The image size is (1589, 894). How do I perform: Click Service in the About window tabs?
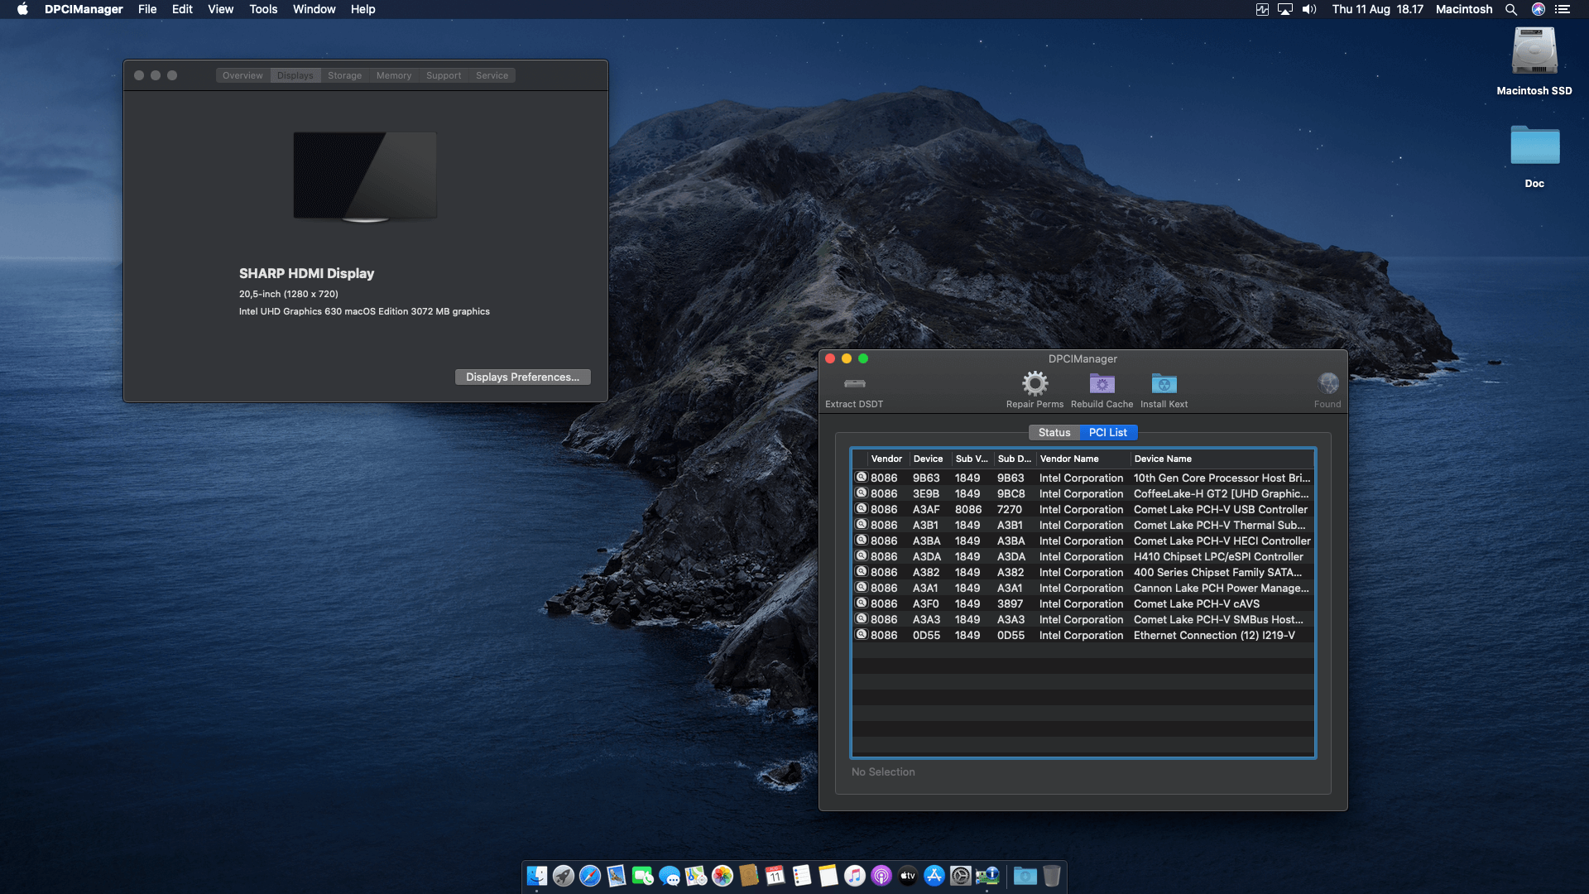(x=492, y=75)
